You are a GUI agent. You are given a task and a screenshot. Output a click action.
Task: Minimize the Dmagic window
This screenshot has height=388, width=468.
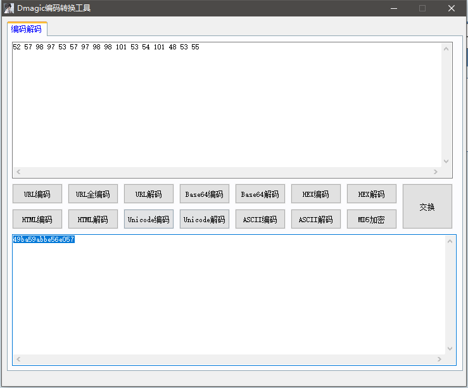click(x=394, y=8)
